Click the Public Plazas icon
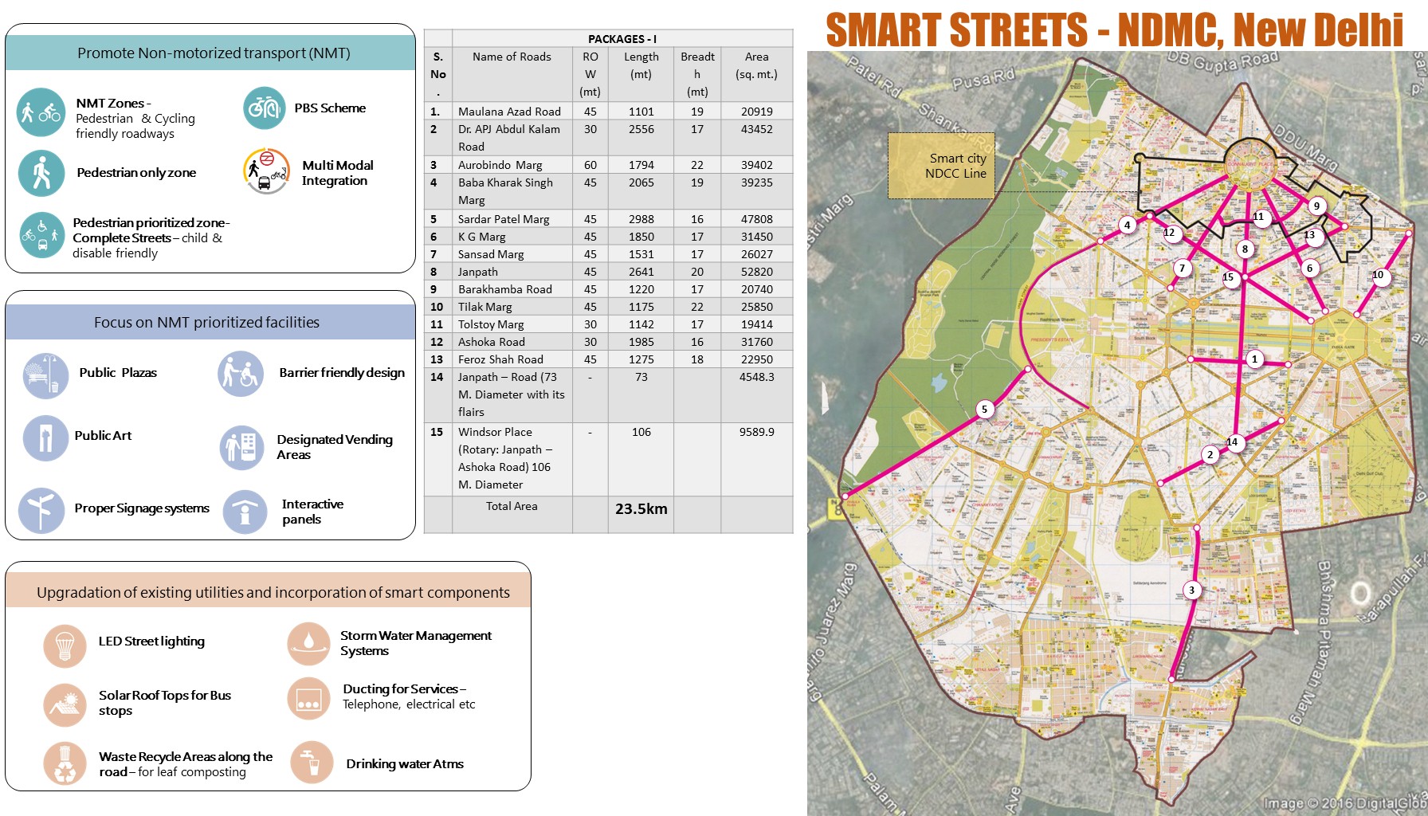This screenshot has width=1428, height=816. point(45,375)
